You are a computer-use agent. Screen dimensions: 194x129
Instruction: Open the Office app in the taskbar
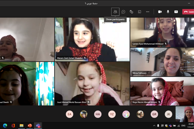(x=13, y=126)
